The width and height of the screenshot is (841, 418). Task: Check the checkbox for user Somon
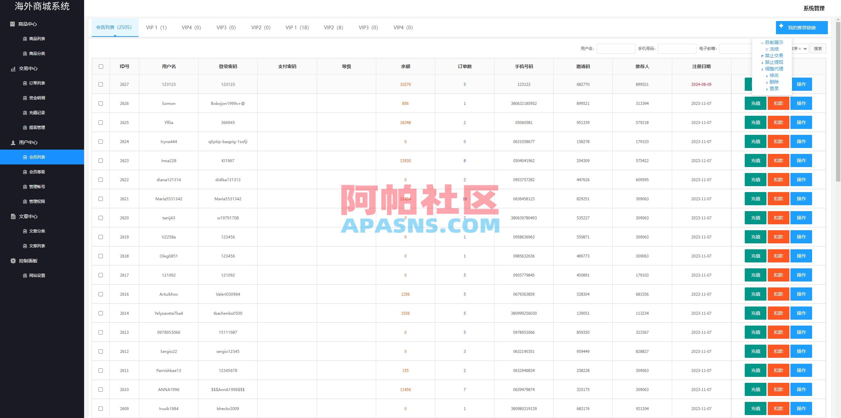point(101,103)
